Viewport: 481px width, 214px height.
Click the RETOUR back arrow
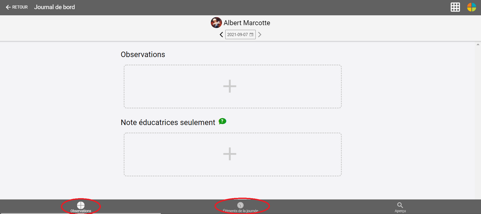coord(8,7)
